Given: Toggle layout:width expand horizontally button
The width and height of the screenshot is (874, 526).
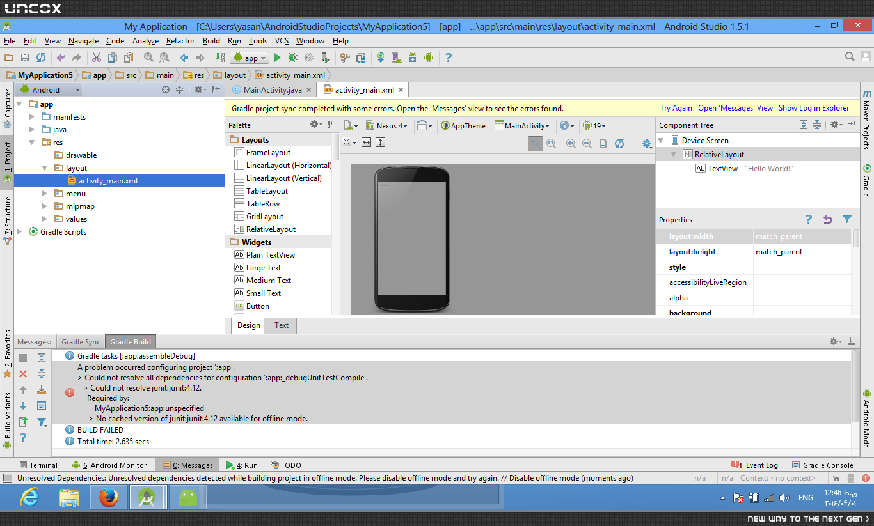Looking at the screenshot, I should point(366,143).
